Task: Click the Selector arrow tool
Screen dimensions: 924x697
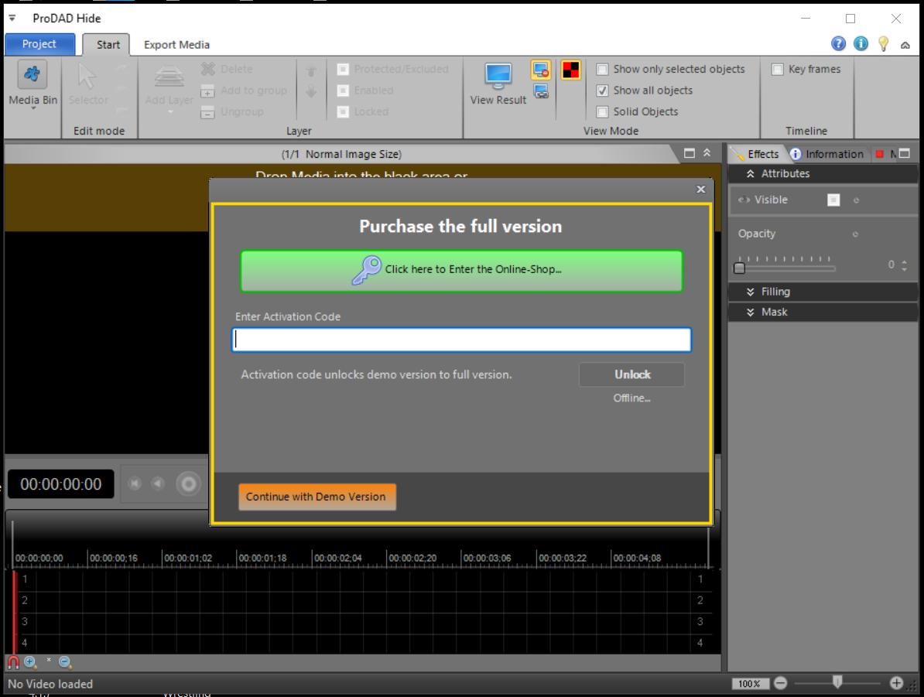Action: (87, 76)
